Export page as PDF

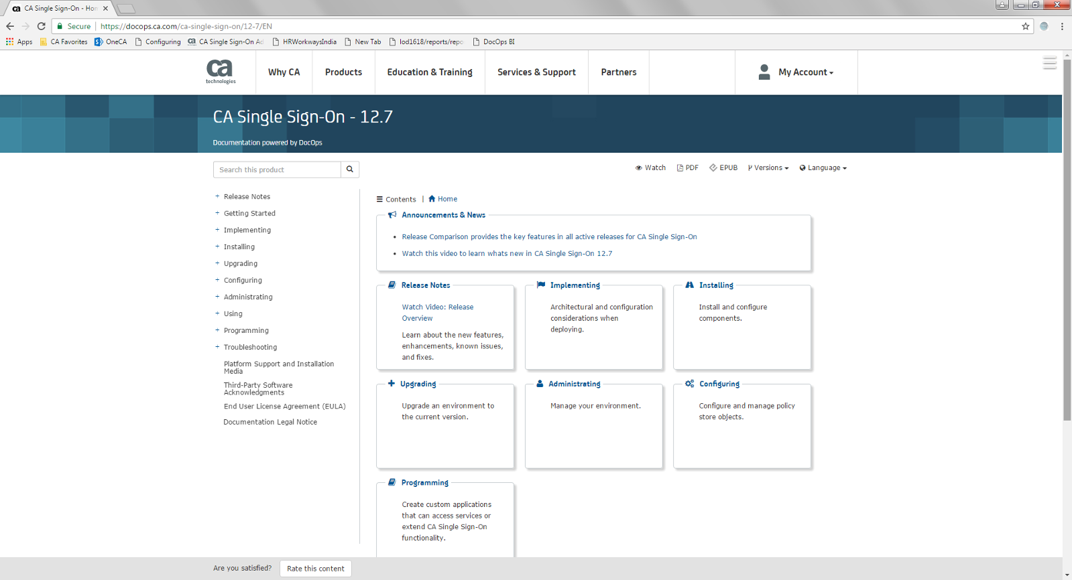(688, 168)
